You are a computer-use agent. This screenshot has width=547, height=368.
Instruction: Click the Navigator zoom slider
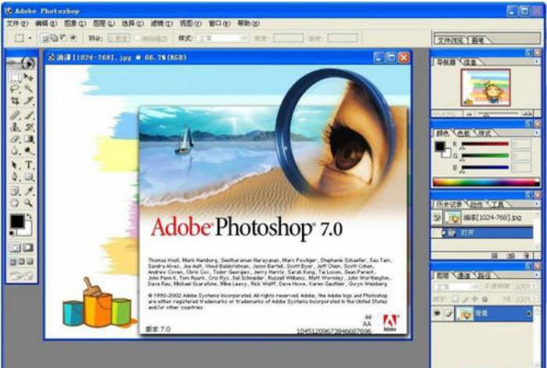coord(498,114)
